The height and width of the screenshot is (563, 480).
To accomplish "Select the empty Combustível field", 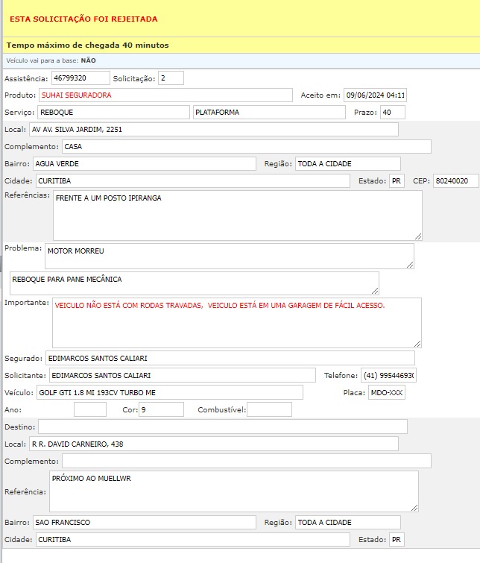I will (x=269, y=409).
